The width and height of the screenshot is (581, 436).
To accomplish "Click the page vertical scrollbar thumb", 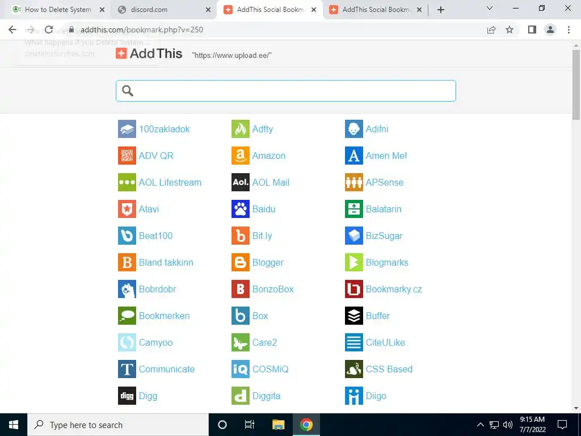I will tap(576, 85).
